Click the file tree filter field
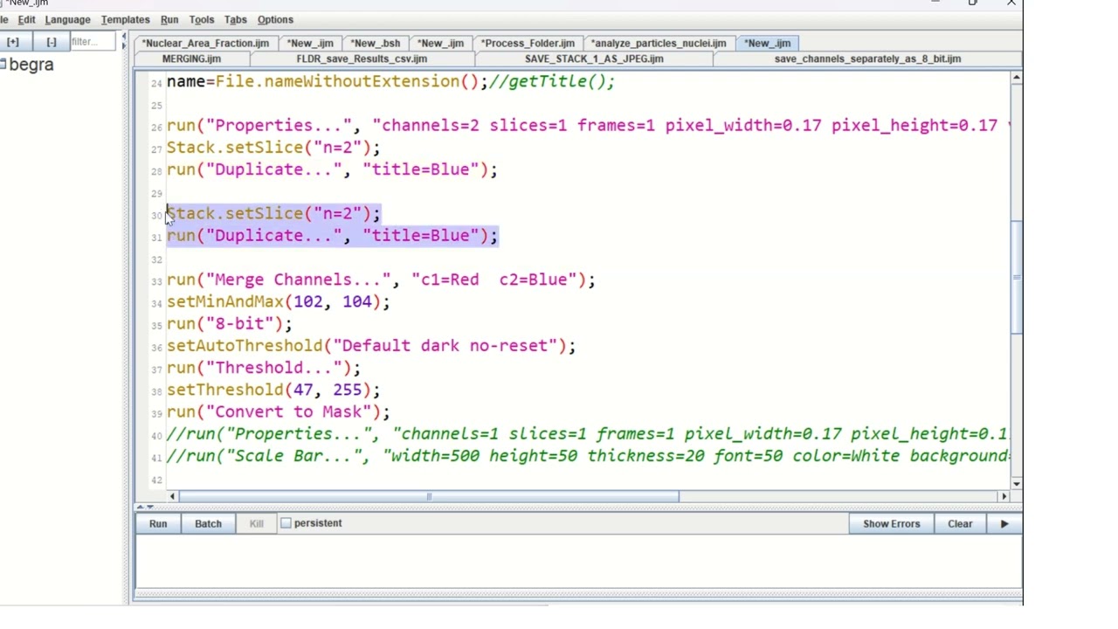Image resolution: width=1118 pixels, height=629 pixels. click(93, 42)
